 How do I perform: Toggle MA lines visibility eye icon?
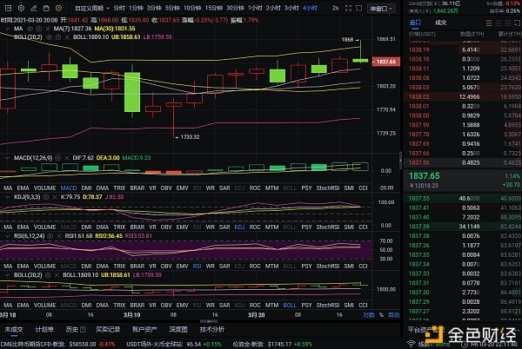[x=30, y=29]
